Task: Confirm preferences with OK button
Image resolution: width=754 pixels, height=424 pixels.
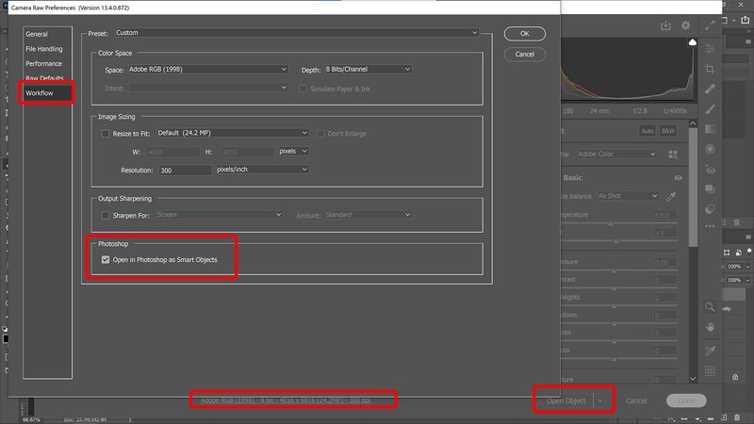Action: 525,34
